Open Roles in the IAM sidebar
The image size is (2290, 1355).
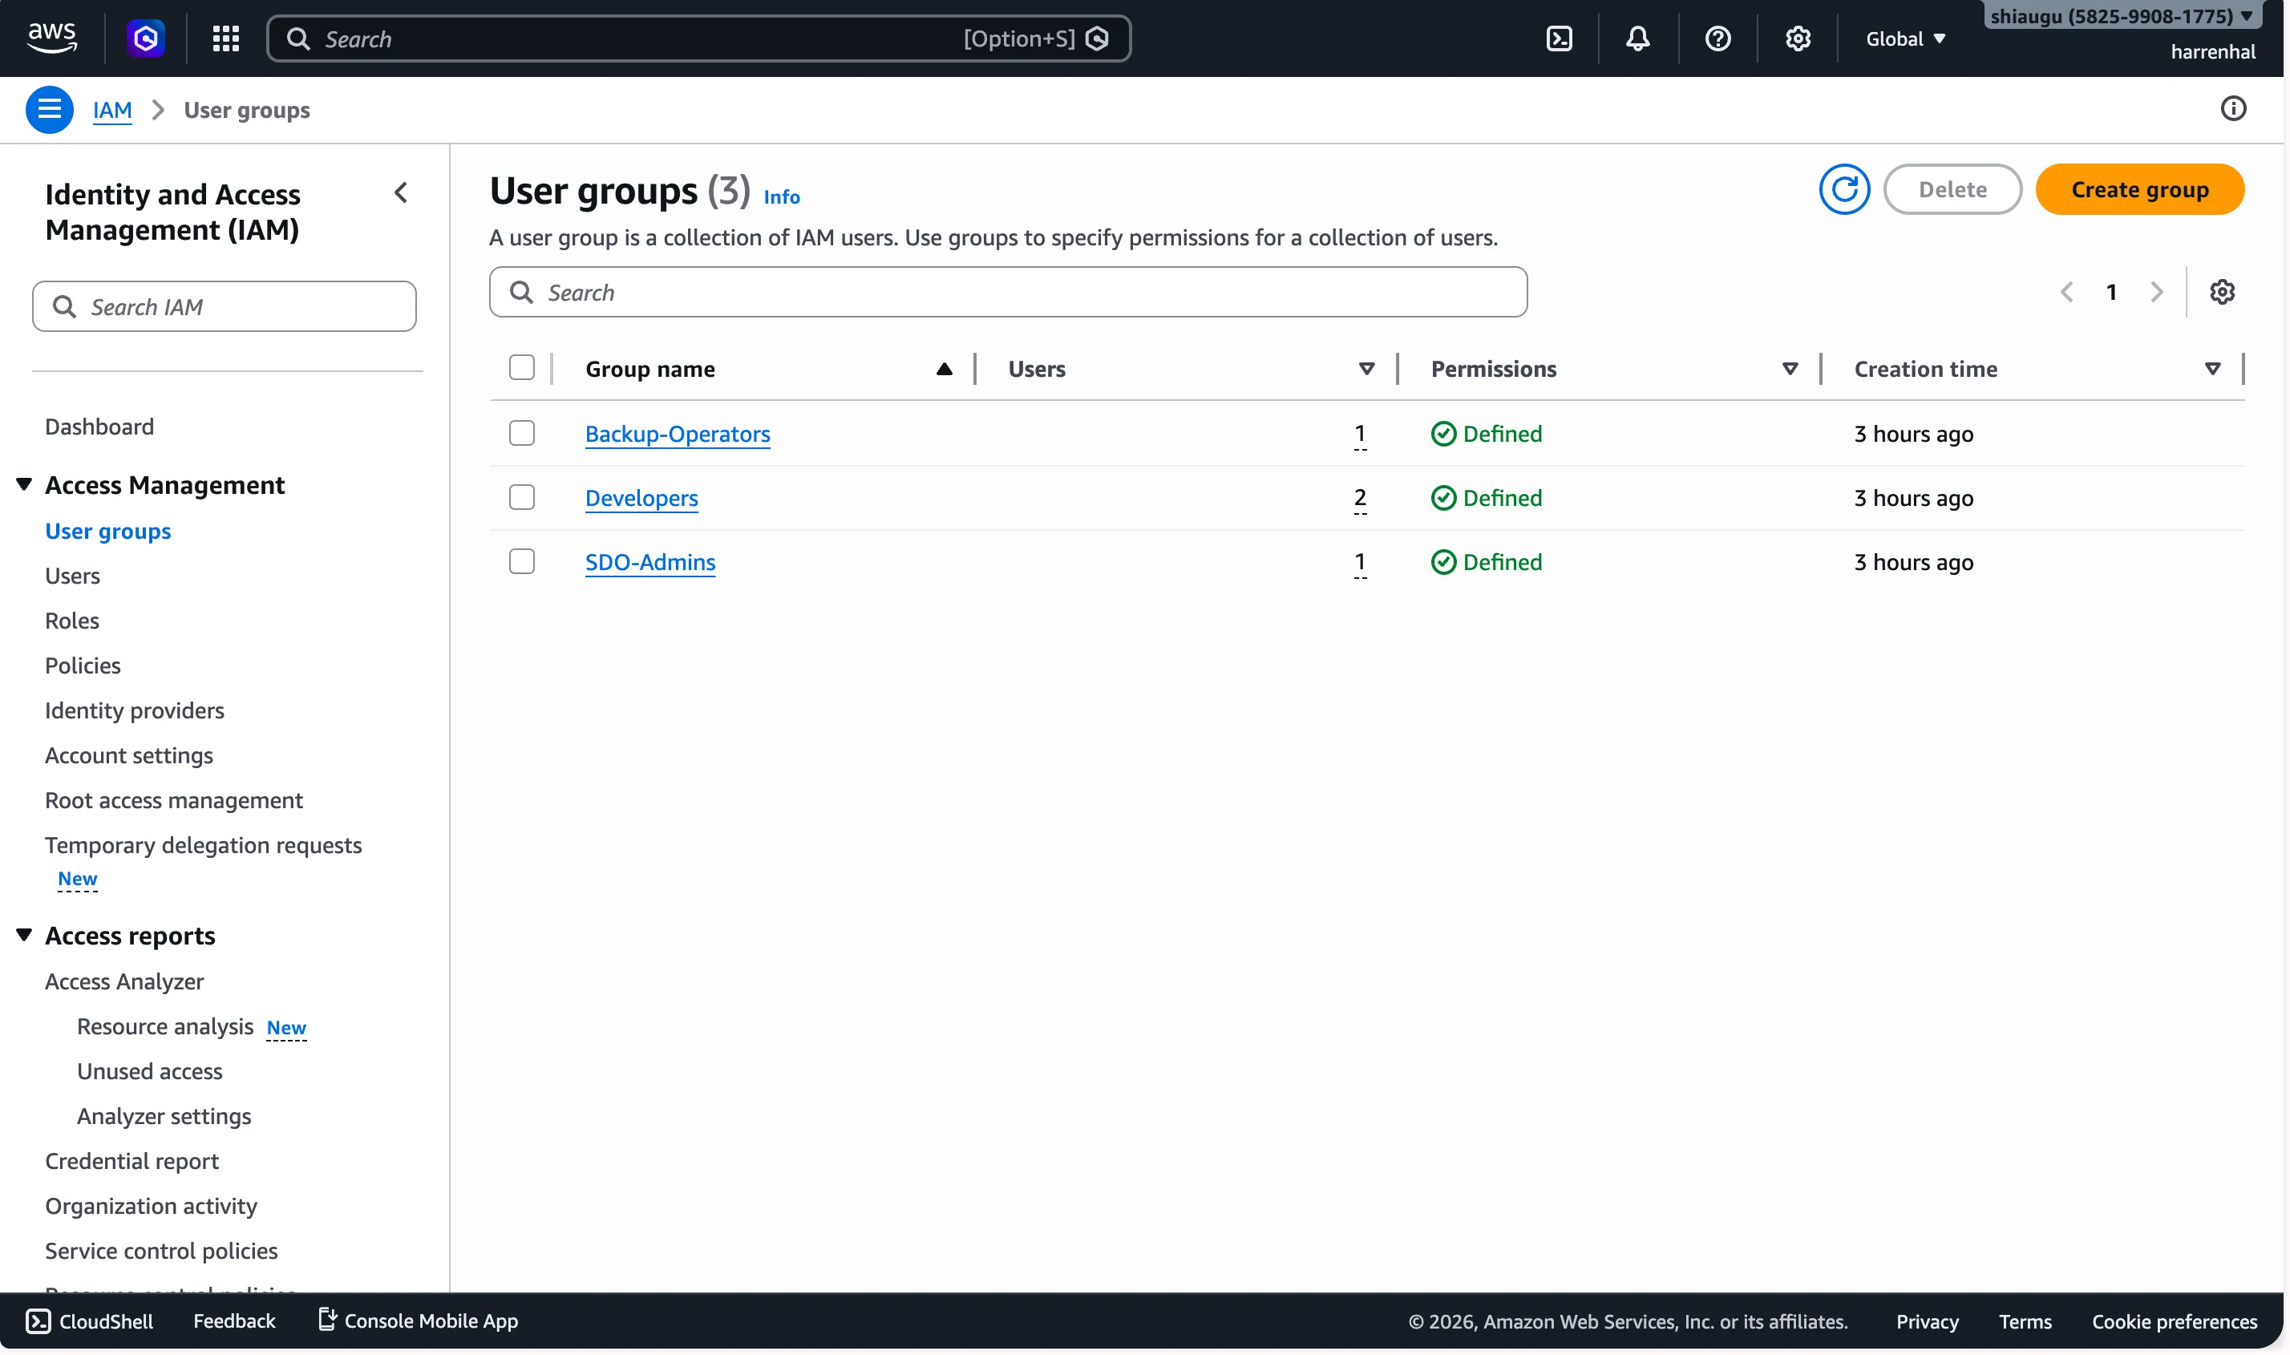[72, 621]
